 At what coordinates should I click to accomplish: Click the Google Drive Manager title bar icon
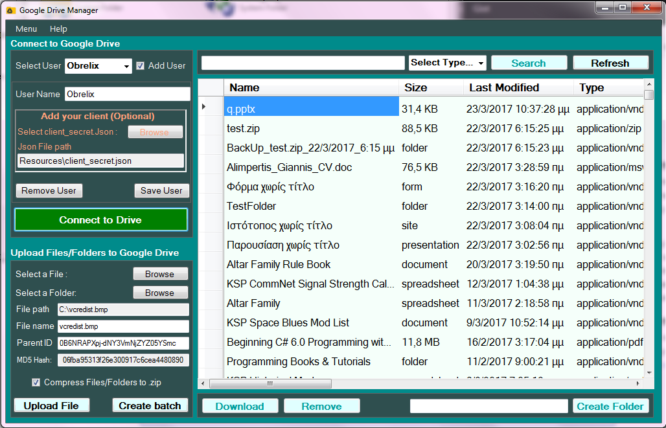[10, 10]
